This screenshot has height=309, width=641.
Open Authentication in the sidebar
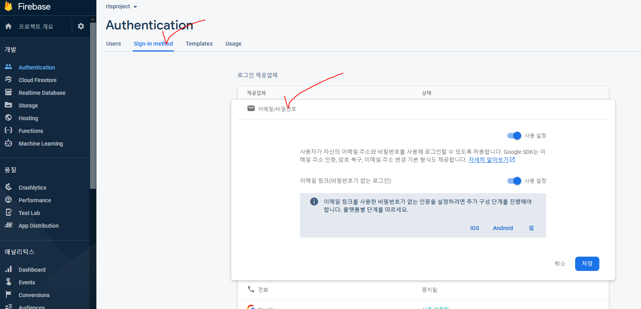37,67
